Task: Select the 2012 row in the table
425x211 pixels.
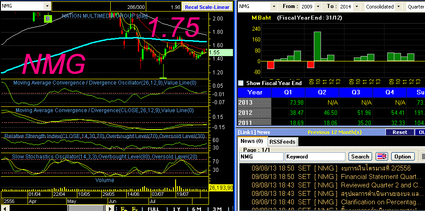Action: click(x=331, y=113)
